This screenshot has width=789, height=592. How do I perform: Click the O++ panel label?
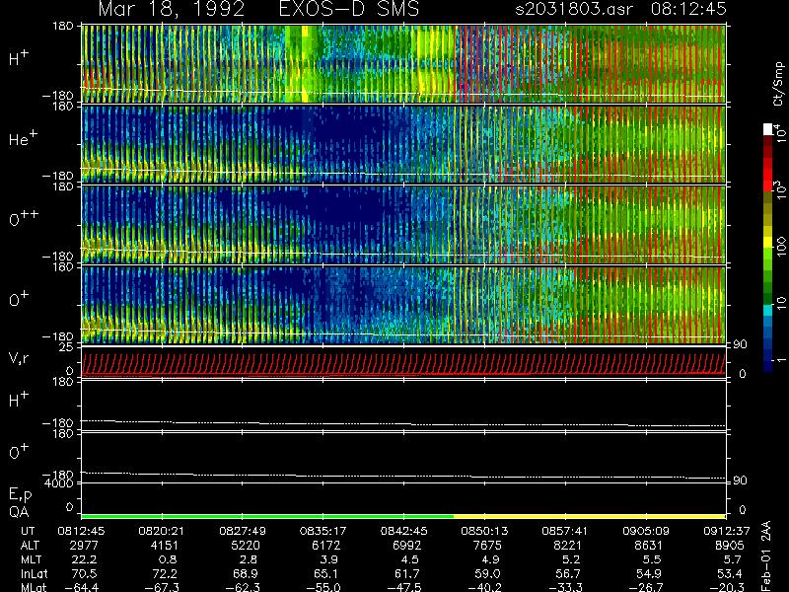24,218
